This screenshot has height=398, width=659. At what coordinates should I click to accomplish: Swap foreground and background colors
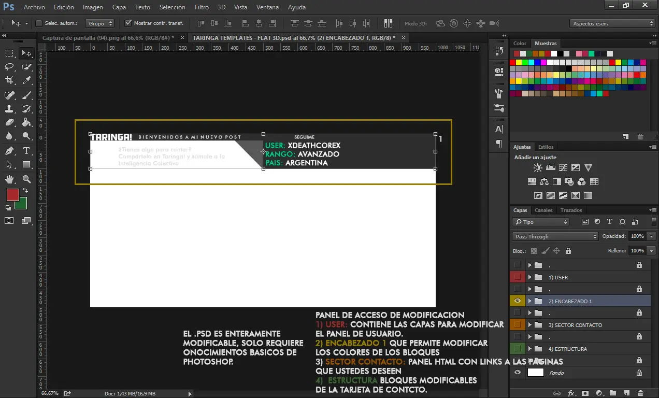tap(25, 191)
